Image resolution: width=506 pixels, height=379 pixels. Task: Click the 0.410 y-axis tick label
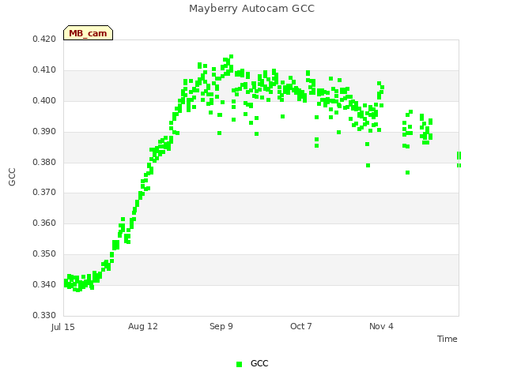(44, 70)
